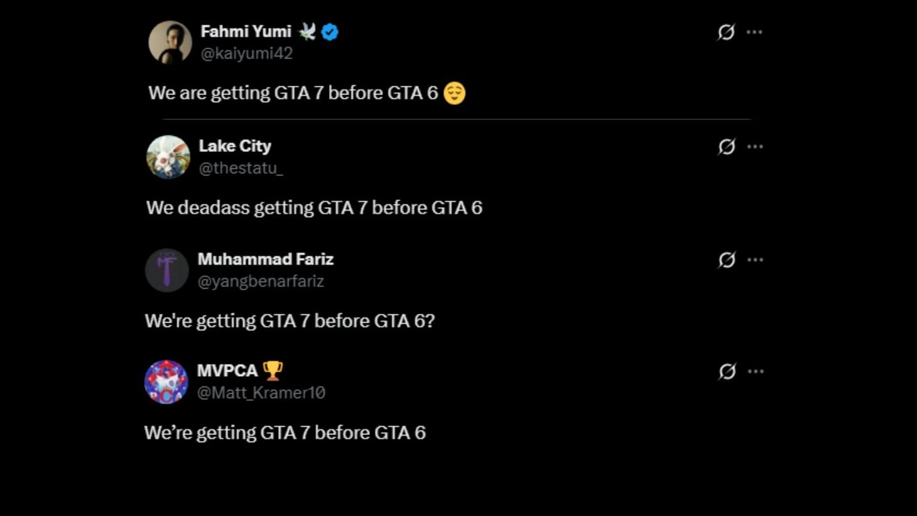Click the relieved emoji in Fahmi Yumi's tweet

click(455, 92)
